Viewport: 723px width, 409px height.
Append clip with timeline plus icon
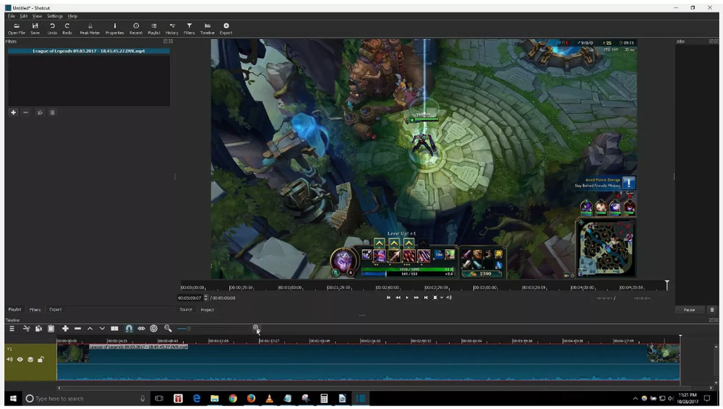click(x=66, y=328)
